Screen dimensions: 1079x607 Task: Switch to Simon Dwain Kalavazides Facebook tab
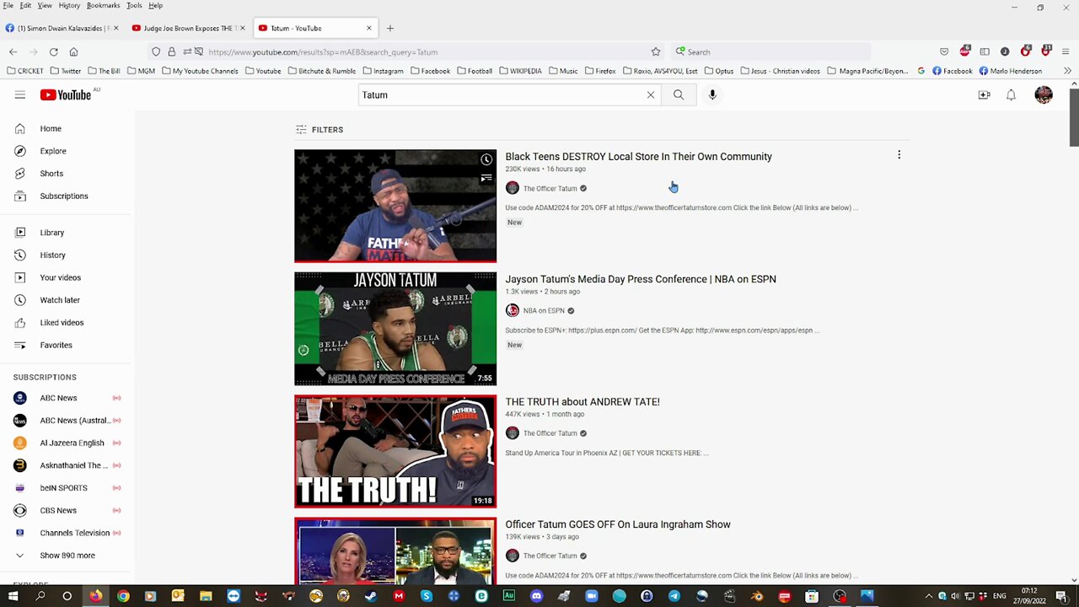point(62,28)
